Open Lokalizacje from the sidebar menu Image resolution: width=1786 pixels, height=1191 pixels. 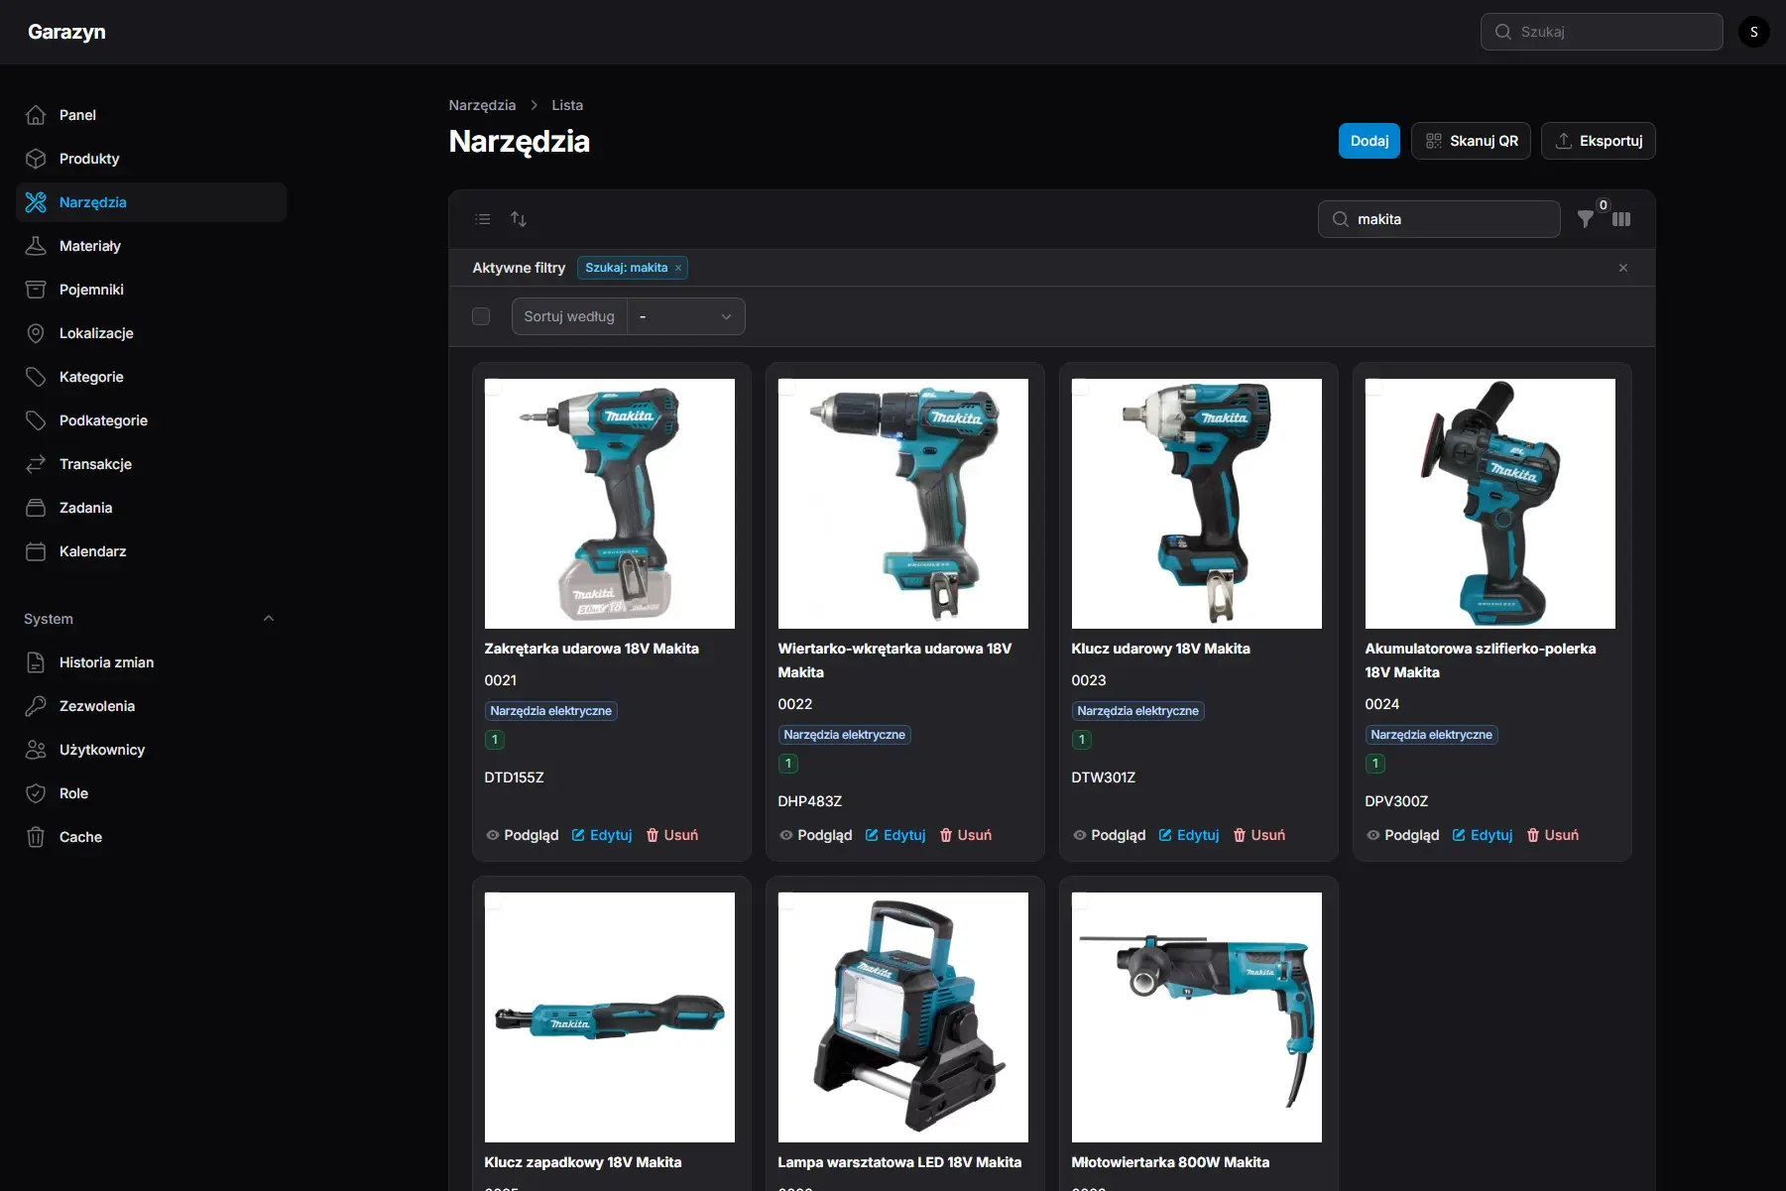coord(96,333)
